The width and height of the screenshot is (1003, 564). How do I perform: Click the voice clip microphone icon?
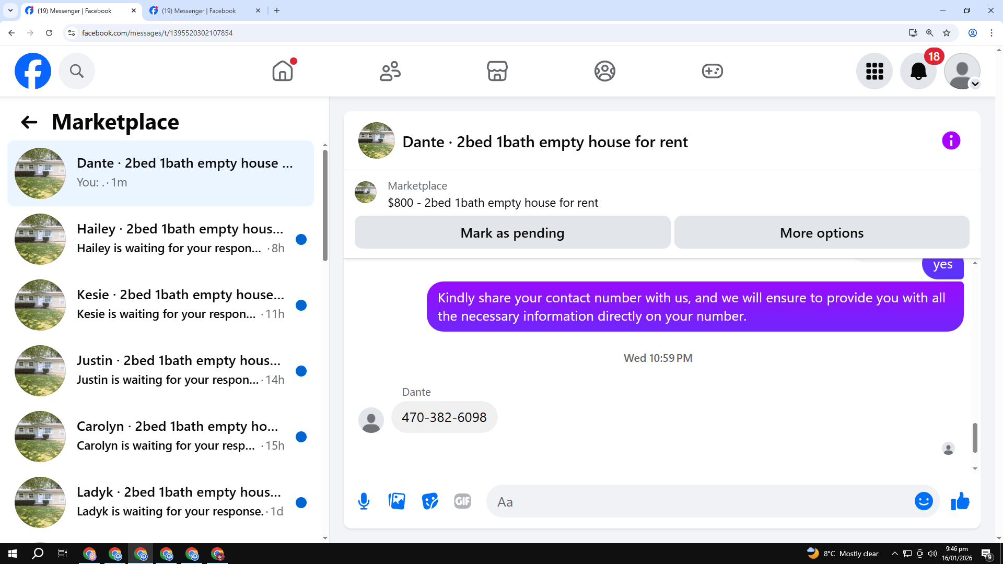pyautogui.click(x=364, y=501)
